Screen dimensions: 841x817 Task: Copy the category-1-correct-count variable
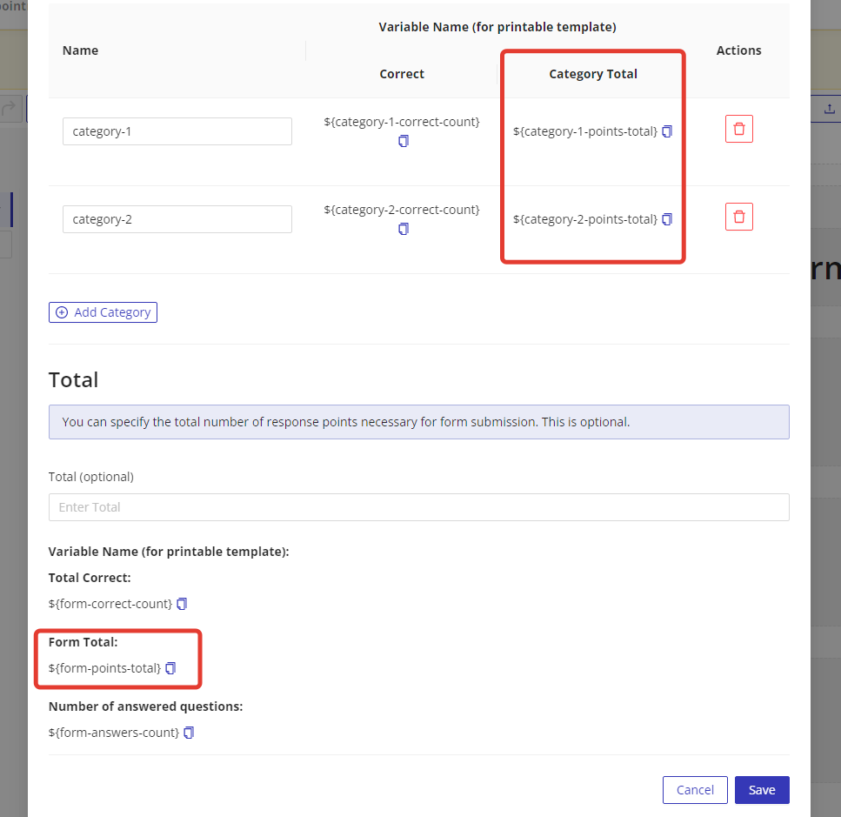403,141
